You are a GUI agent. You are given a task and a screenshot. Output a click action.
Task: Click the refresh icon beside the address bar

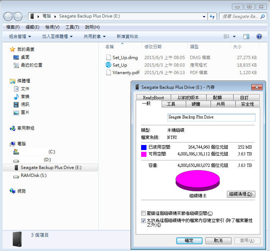point(212,17)
